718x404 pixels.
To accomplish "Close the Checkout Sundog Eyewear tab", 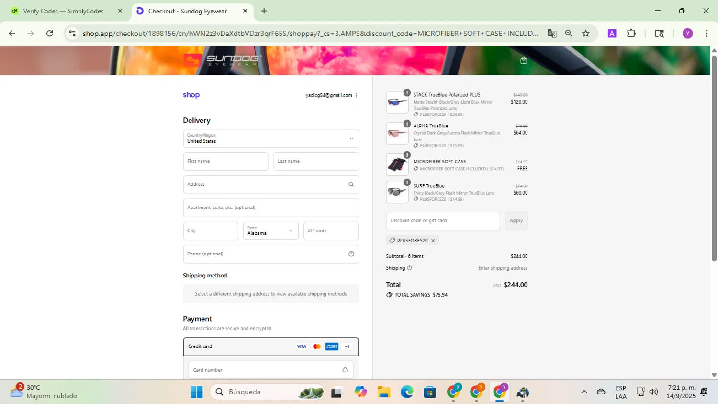I will pos(245,11).
